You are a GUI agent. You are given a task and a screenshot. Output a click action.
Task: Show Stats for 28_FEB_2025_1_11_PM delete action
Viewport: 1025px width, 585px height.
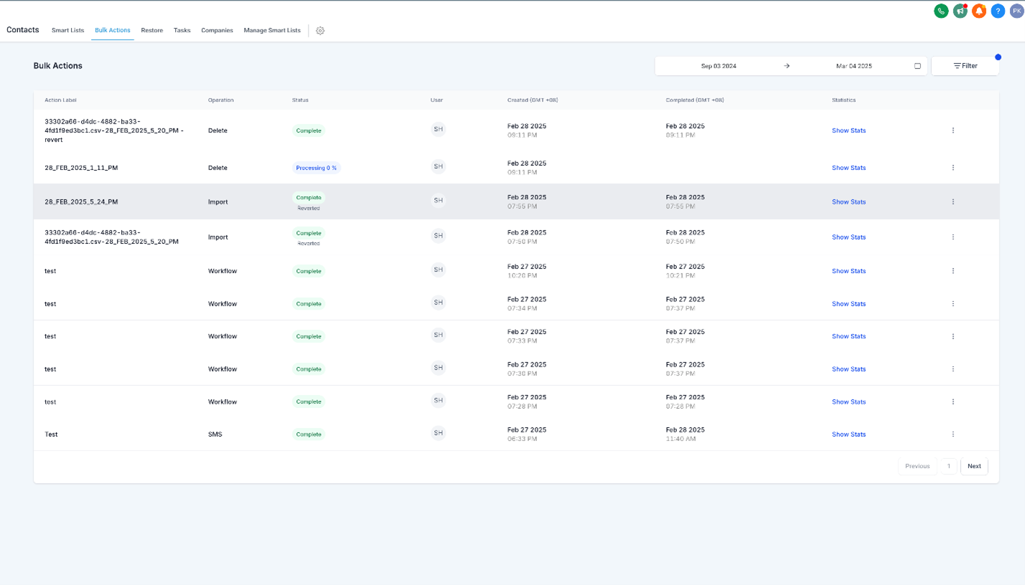(848, 168)
